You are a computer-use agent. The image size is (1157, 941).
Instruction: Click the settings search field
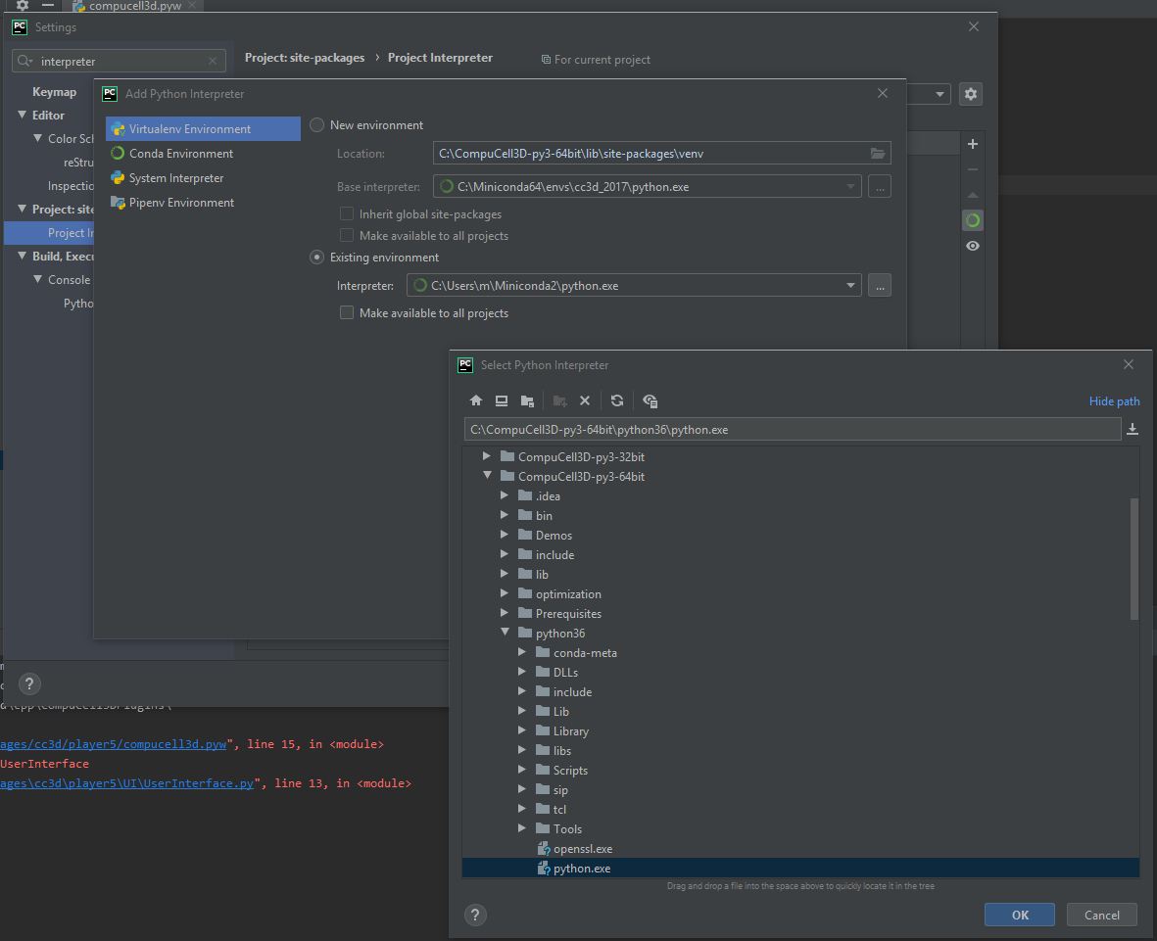point(119,62)
